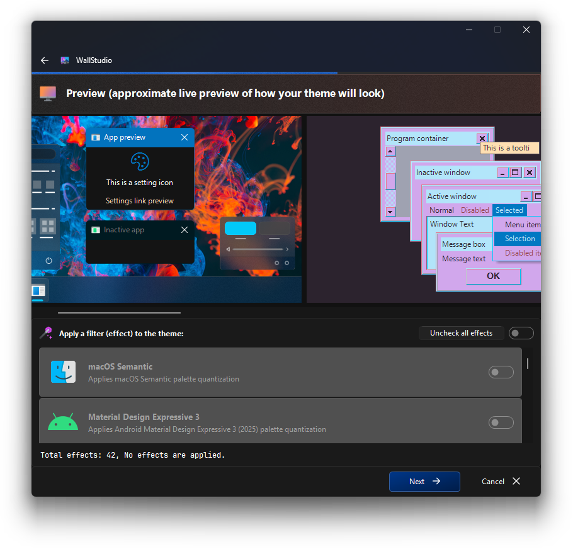Viewport: 573px width, 549px height.
Task: Maximize the Inactive window classic preview
Action: (515, 173)
